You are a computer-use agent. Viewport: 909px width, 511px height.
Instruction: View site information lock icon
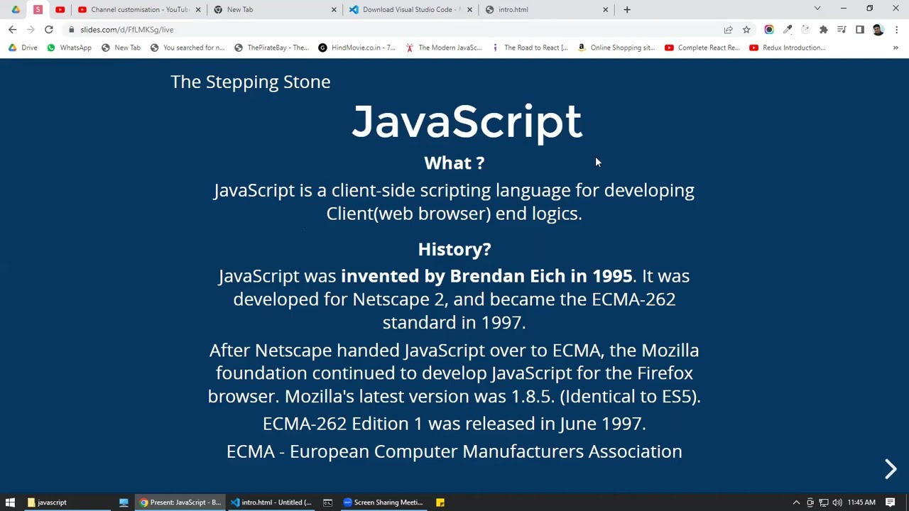point(71,30)
